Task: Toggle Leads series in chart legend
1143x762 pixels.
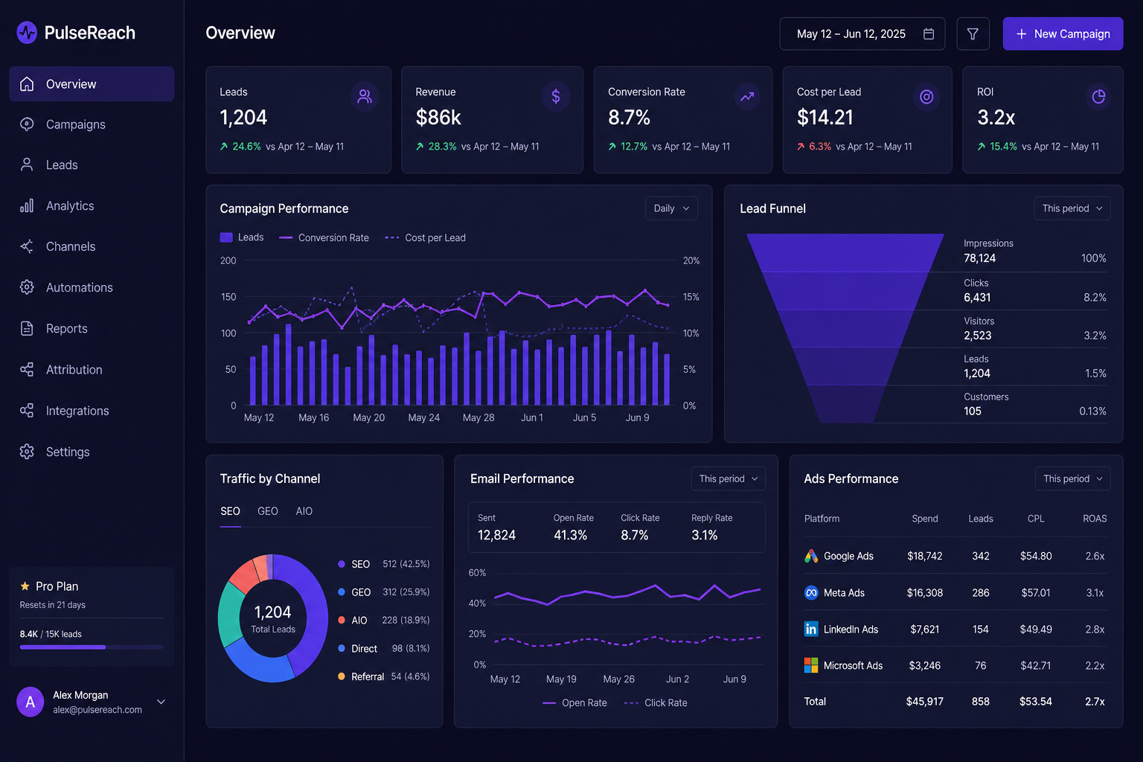Action: point(242,237)
